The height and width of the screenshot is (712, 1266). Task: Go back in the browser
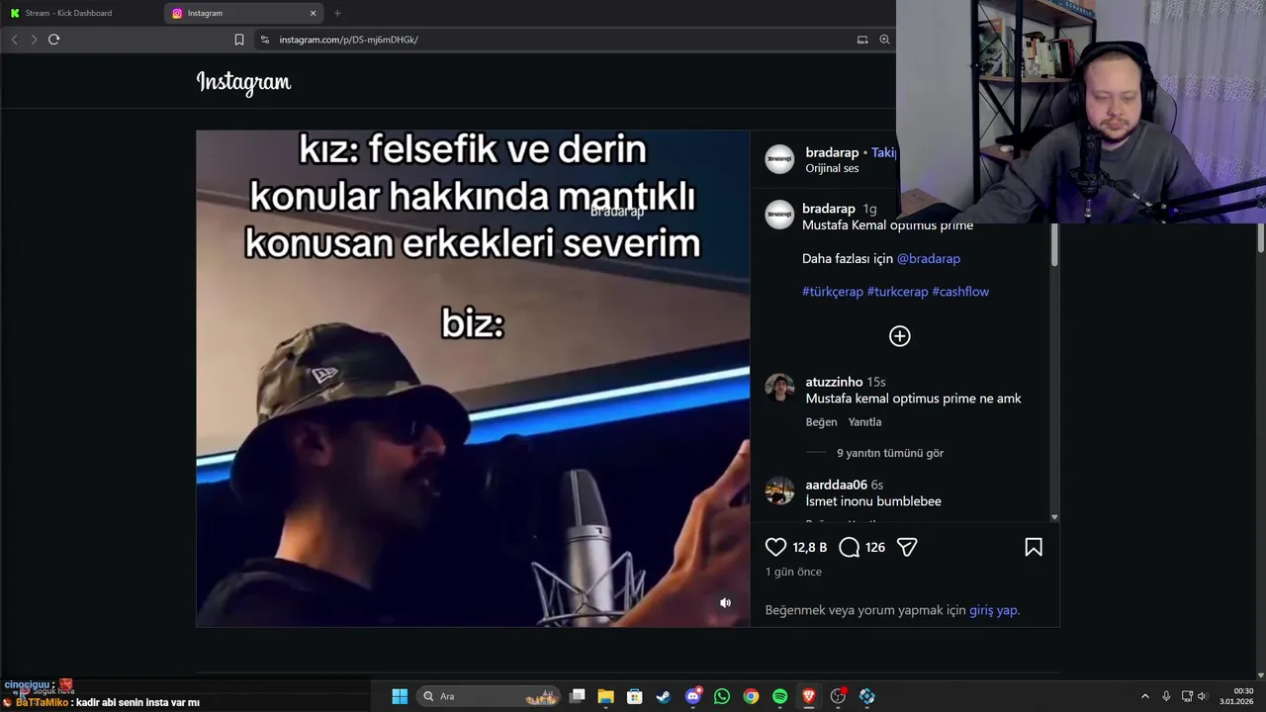click(x=14, y=40)
